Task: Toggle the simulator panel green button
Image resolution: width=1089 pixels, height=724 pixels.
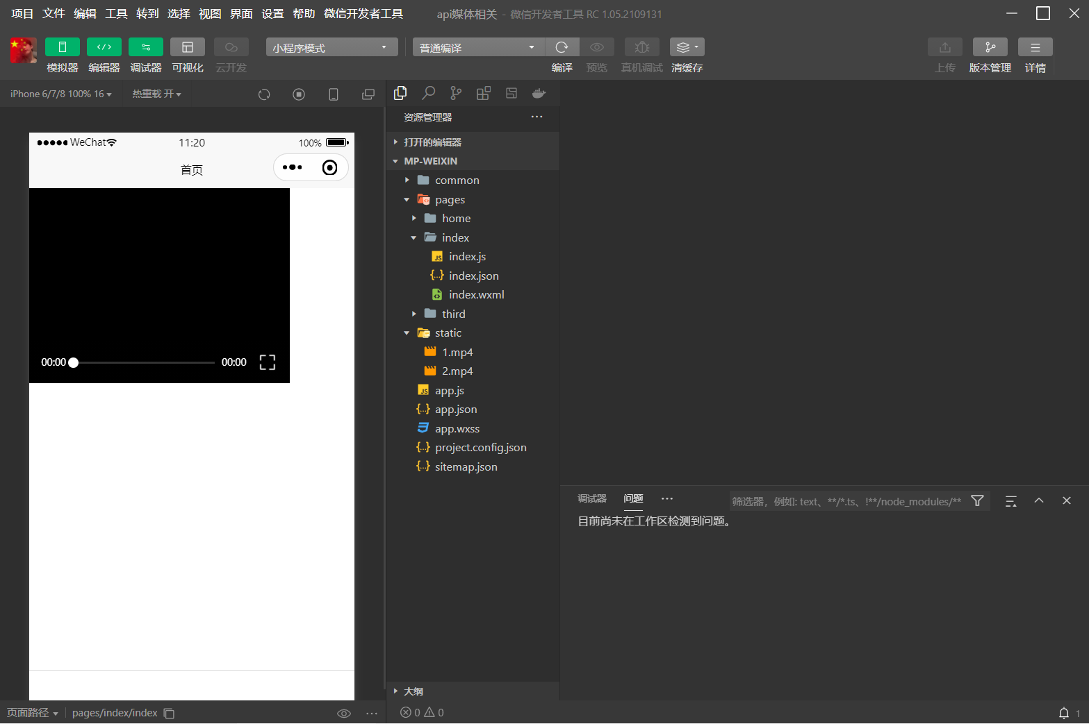Action: [63, 47]
